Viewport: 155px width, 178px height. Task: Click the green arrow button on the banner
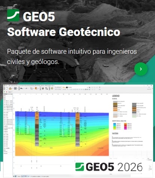click(x=141, y=69)
